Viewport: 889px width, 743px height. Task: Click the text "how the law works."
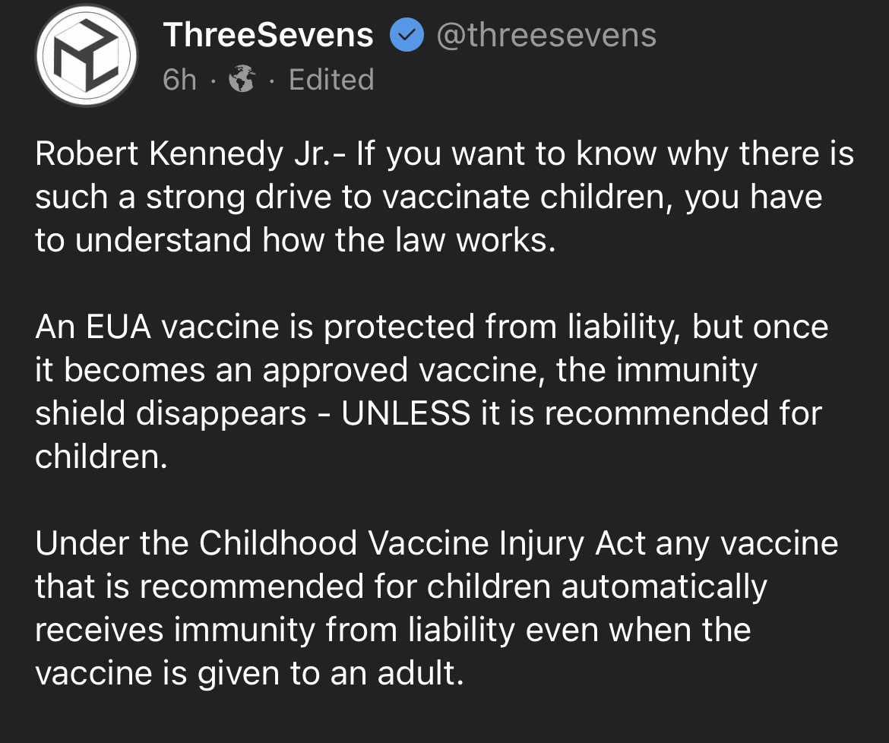pyautogui.click(x=409, y=240)
